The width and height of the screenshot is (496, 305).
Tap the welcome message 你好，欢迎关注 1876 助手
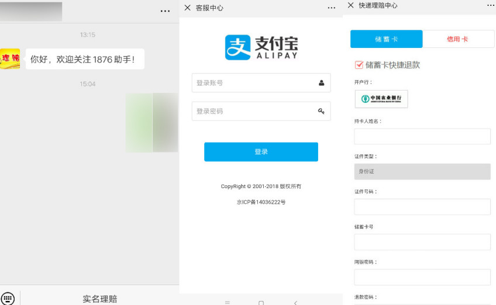[x=85, y=59]
